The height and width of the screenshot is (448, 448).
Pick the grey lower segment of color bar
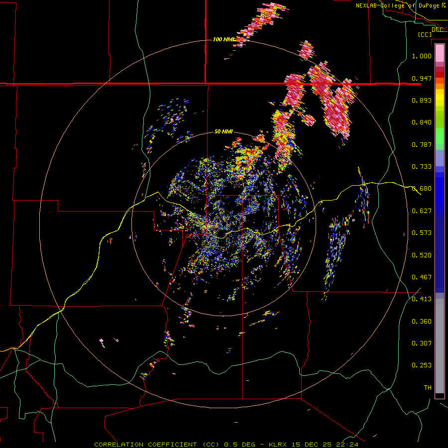440,346
